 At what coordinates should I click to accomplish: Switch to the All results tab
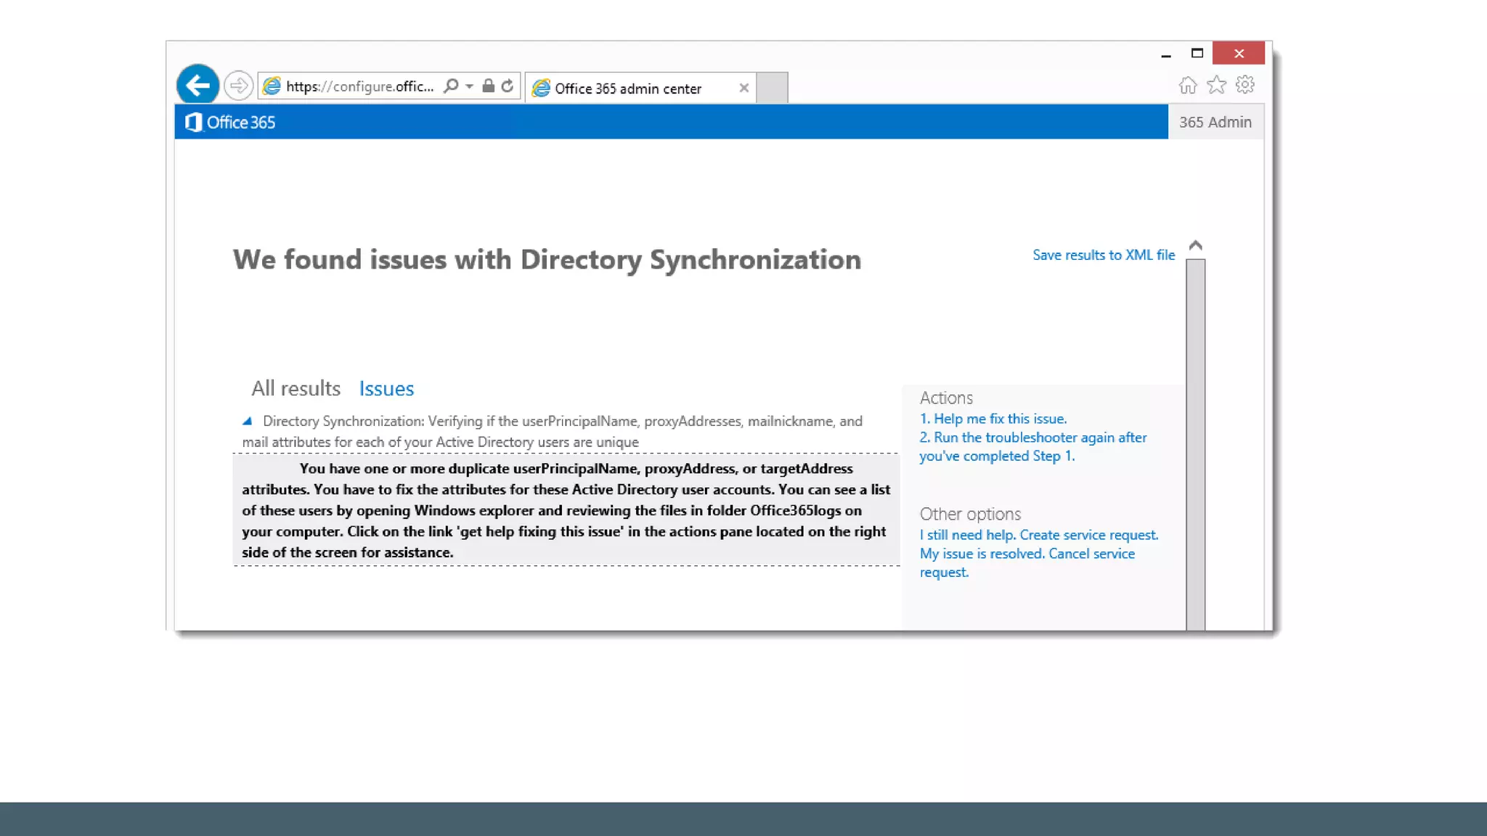[296, 388]
